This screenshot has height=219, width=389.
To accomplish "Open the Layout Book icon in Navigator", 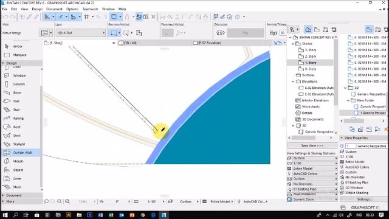I will click(x=326, y=30).
